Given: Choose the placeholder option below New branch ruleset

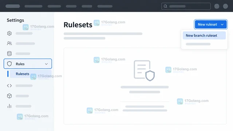Looking at the screenshot, I should tap(198, 44).
